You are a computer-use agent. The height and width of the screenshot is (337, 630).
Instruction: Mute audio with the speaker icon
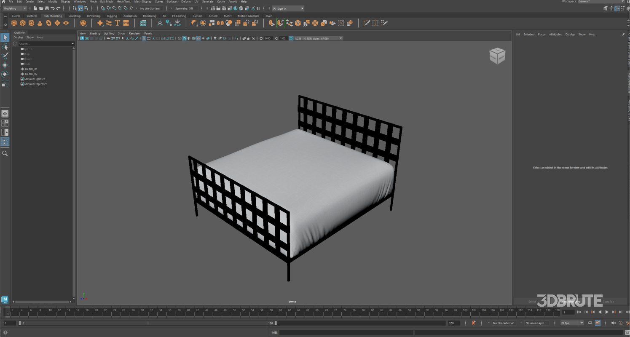613,323
